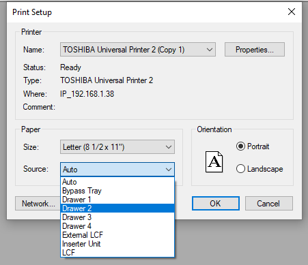Screen dimensions: 308x265
Task: Close the Print Setup dialog
Action: [x=292, y=12]
